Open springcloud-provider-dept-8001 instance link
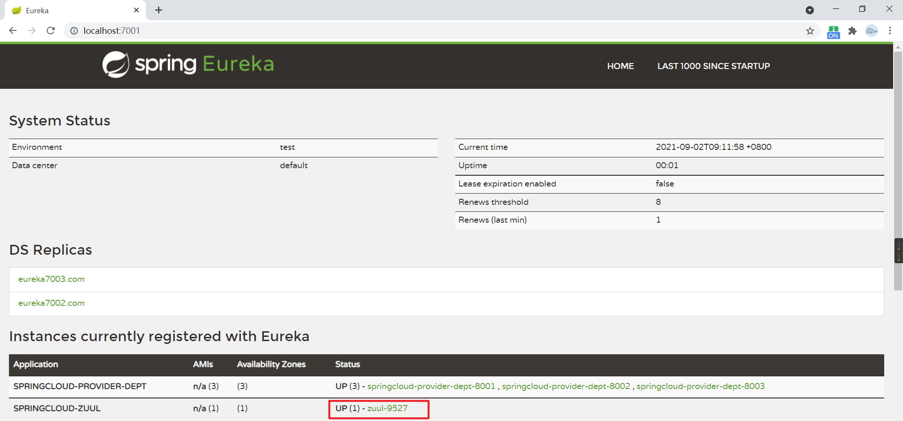The height and width of the screenshot is (421, 903). tap(431, 386)
